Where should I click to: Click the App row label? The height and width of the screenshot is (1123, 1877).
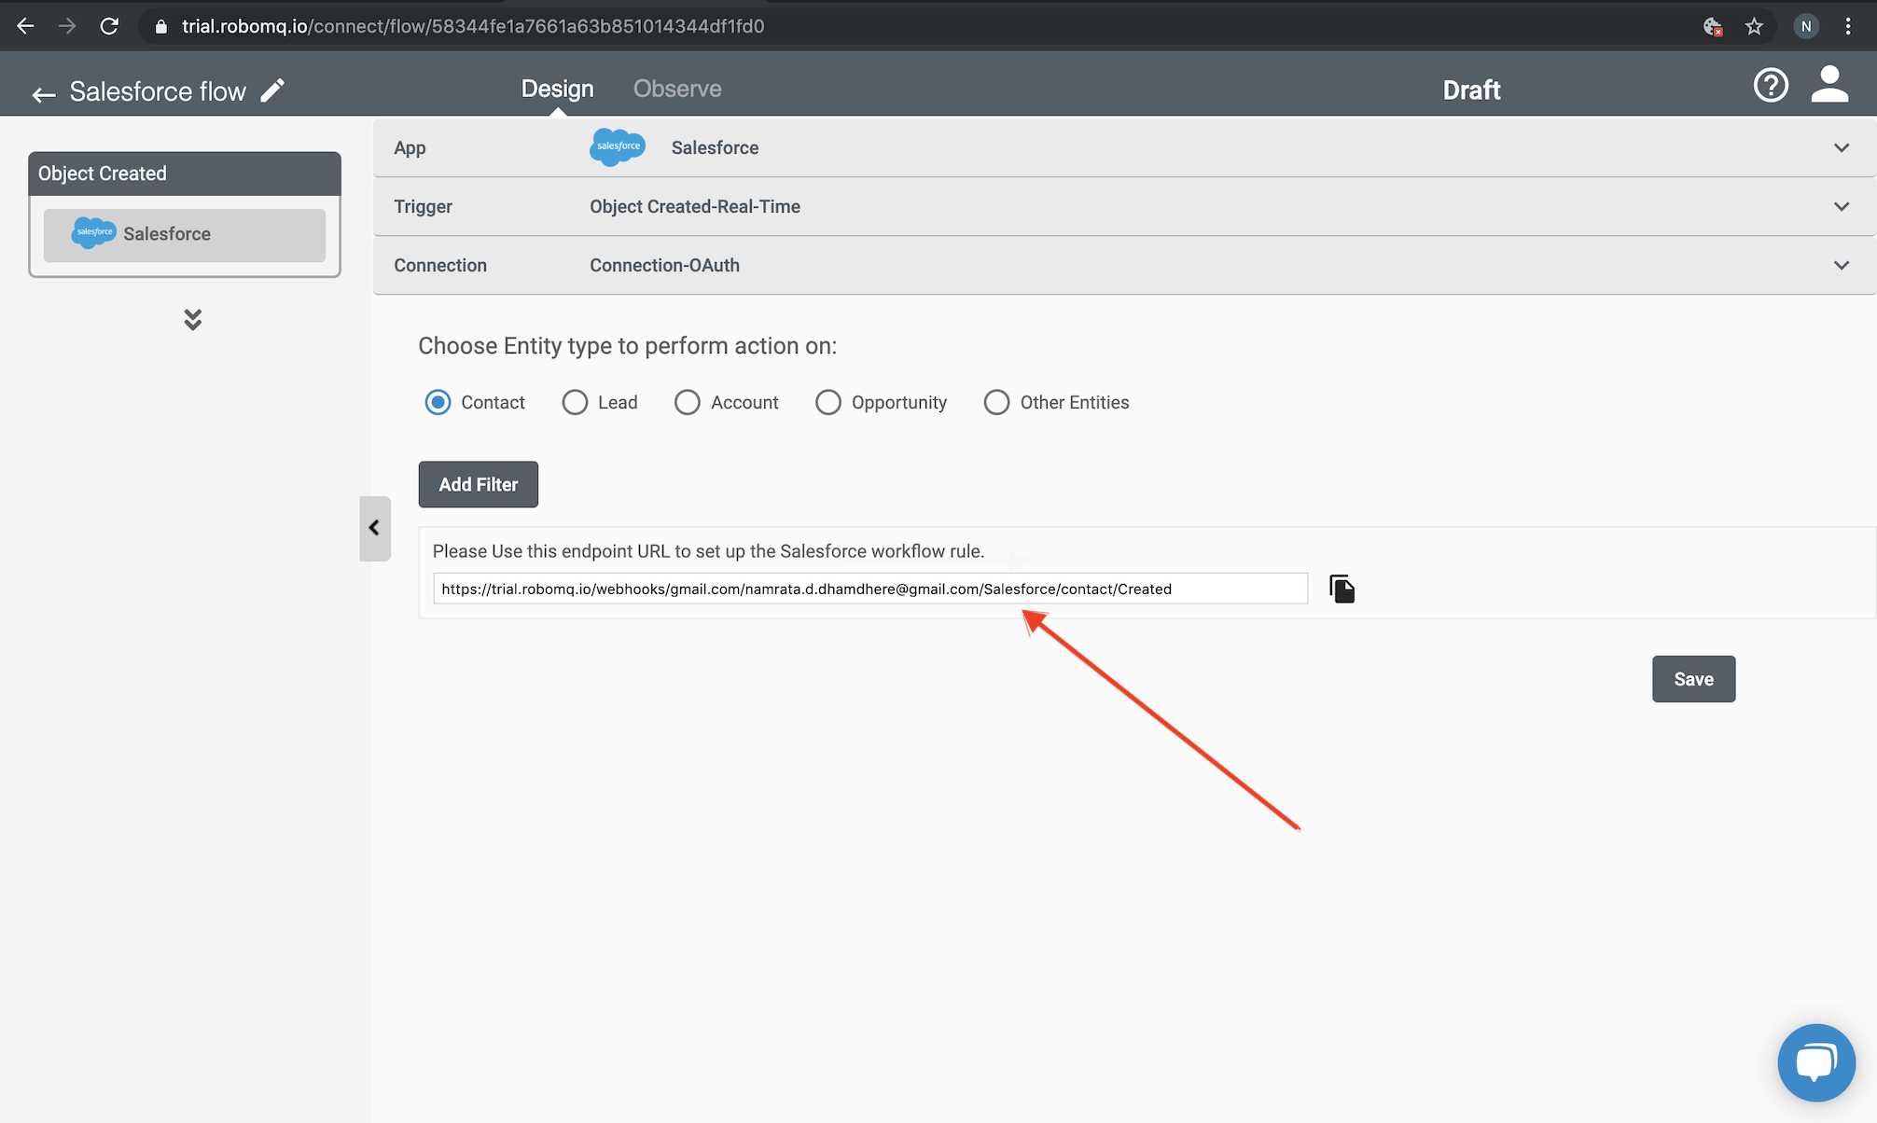click(410, 147)
